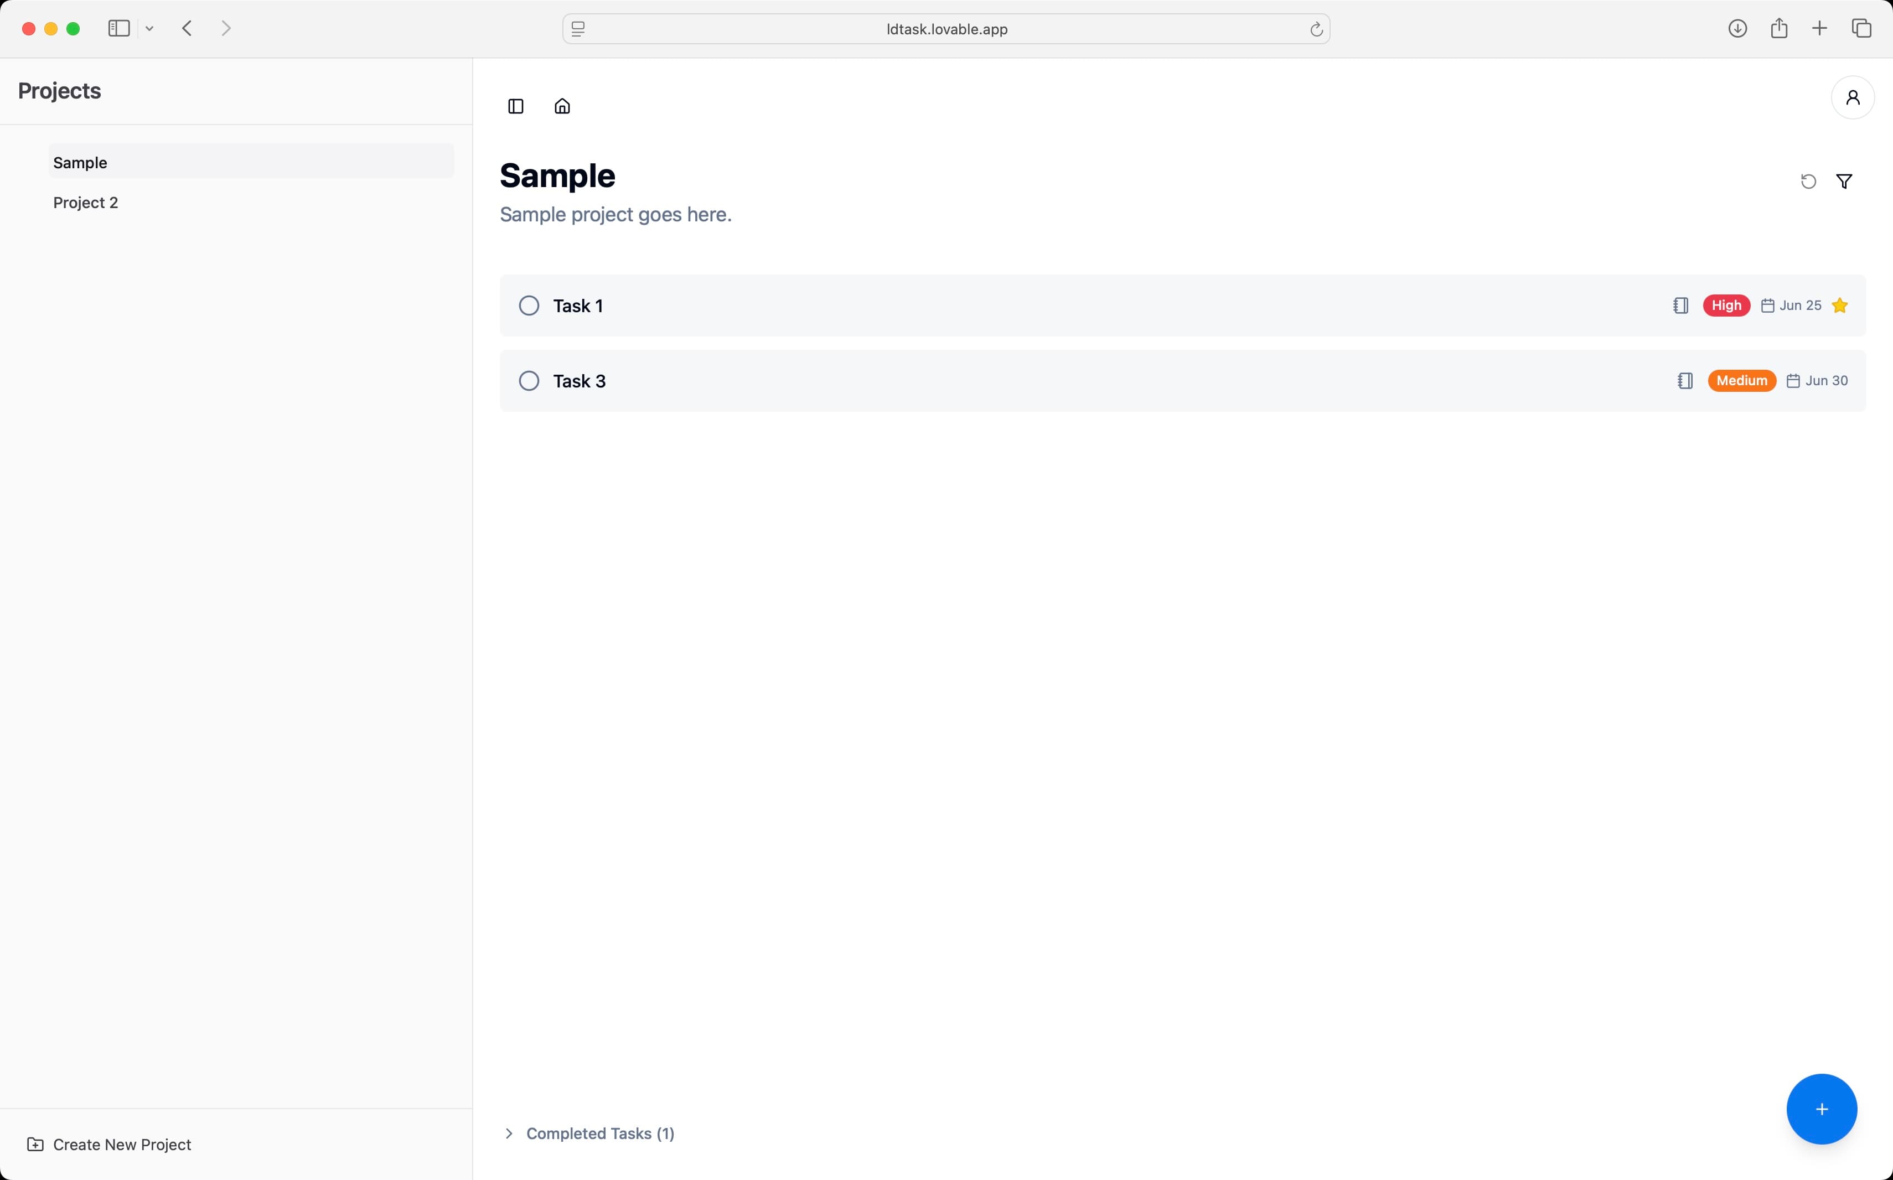The width and height of the screenshot is (1893, 1180).
Task: Show Safari tab overview
Action: point(1861,29)
